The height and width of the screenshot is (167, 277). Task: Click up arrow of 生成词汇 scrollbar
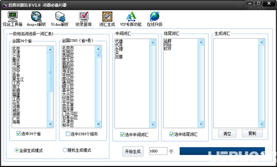pyautogui.click(x=261, y=42)
